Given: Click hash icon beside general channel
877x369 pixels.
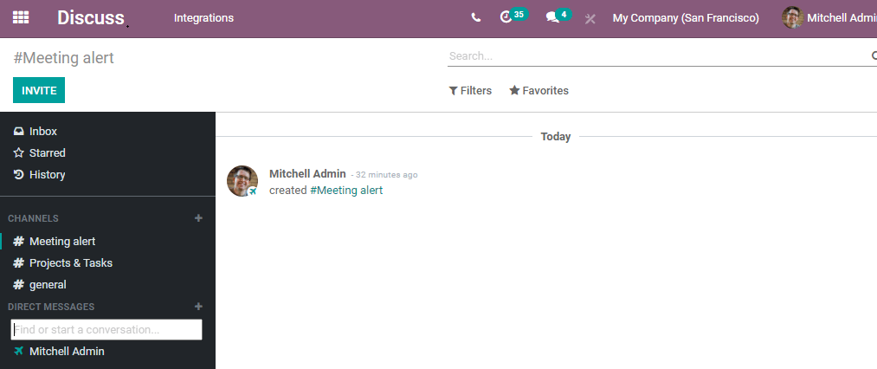Looking at the screenshot, I should [x=18, y=285].
